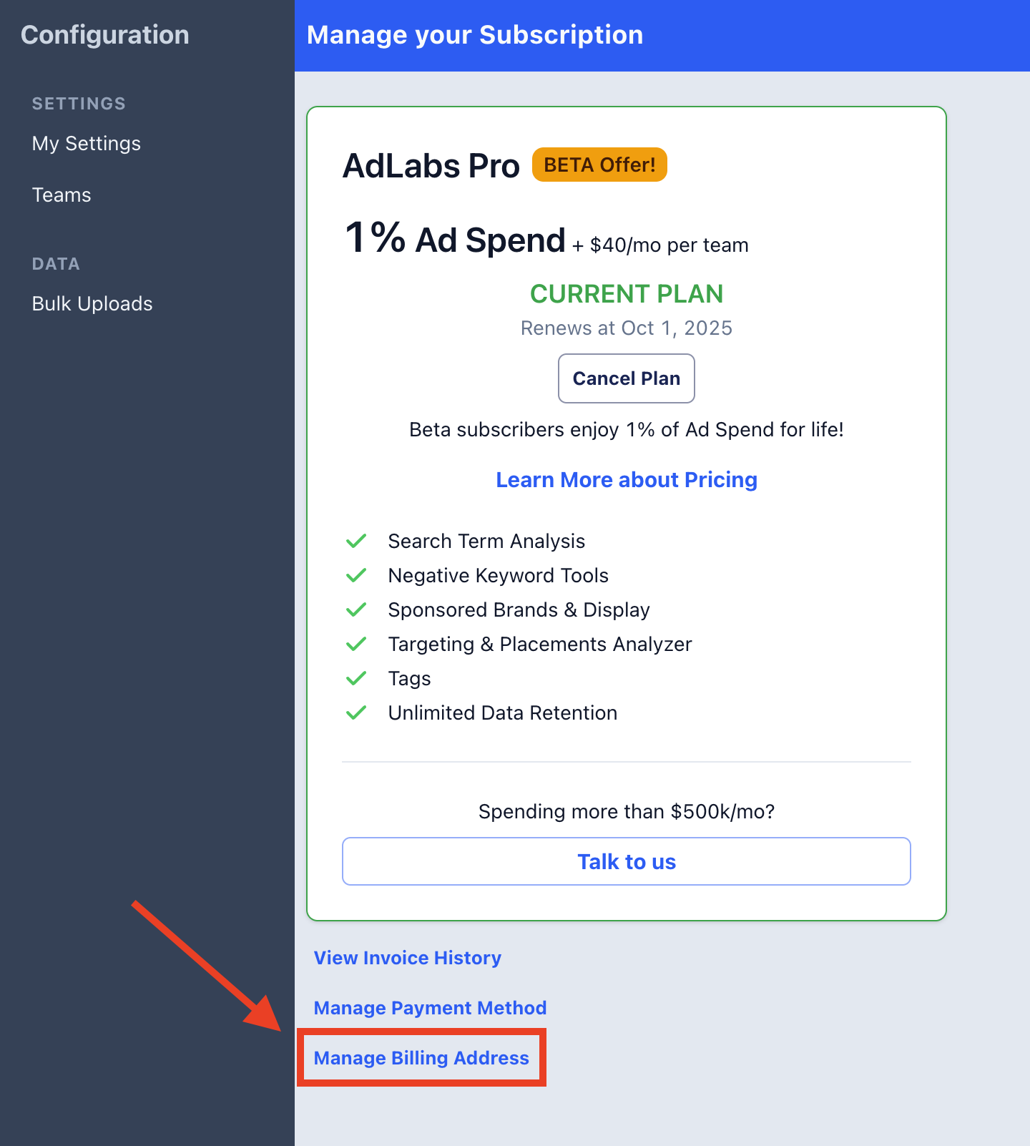The image size is (1030, 1146).
Task: Open Bulk Uploads under Data
Action: (x=92, y=304)
